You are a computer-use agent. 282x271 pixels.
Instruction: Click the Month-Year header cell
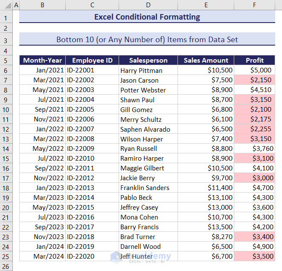click(x=42, y=60)
